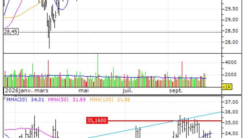Click the 37,00 lower chart axis value
Viewport: 245px width, 138px height.
231,102
